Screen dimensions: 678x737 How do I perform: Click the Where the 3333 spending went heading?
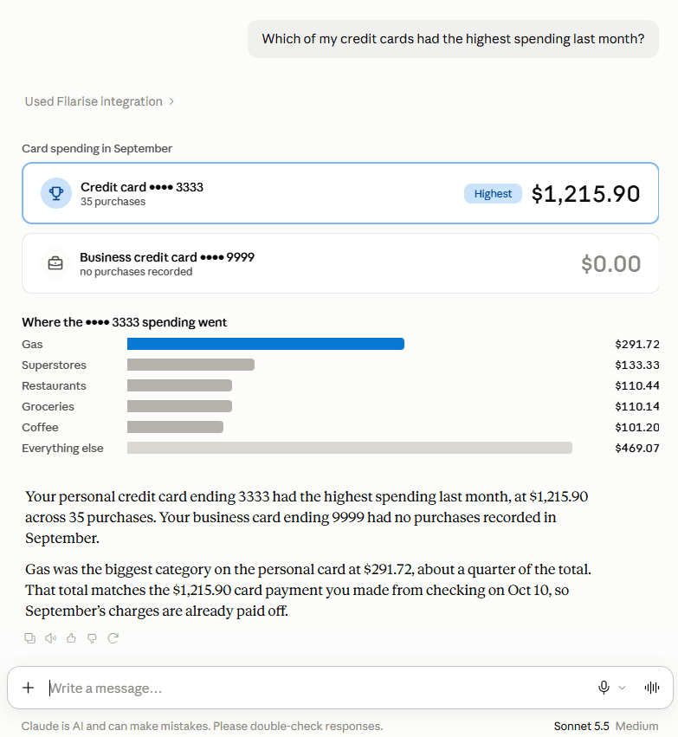pos(124,322)
